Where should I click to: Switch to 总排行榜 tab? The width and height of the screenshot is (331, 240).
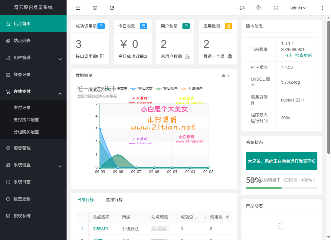pos(114,200)
